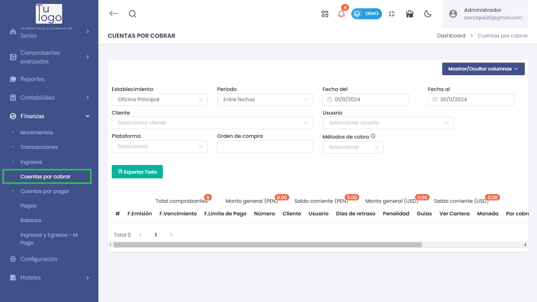Click the Administrador user avatar icon
The image size is (537, 302).
click(x=453, y=14)
